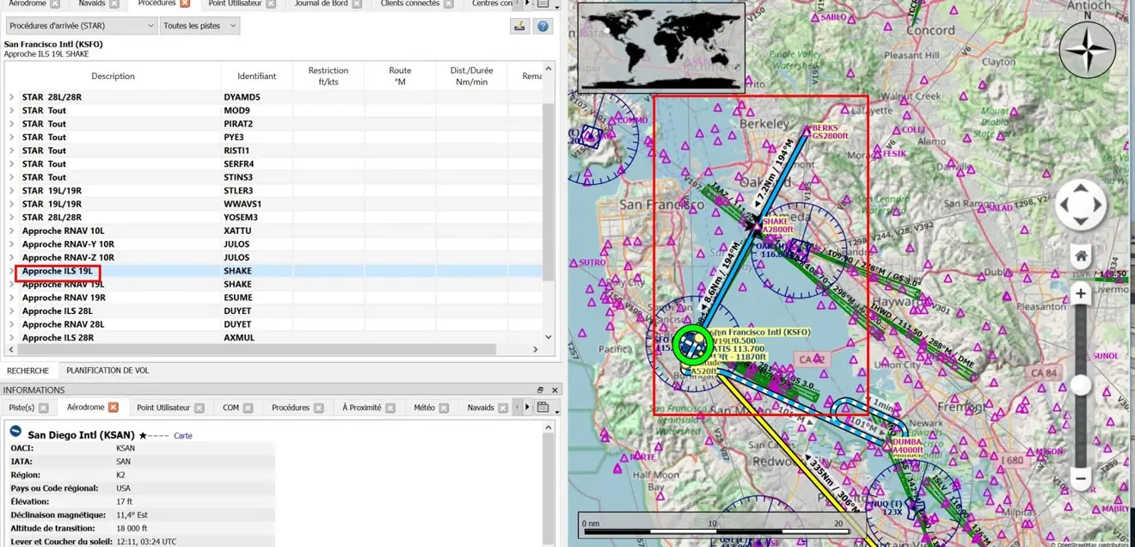Sort by the Identifiant column header

click(256, 76)
